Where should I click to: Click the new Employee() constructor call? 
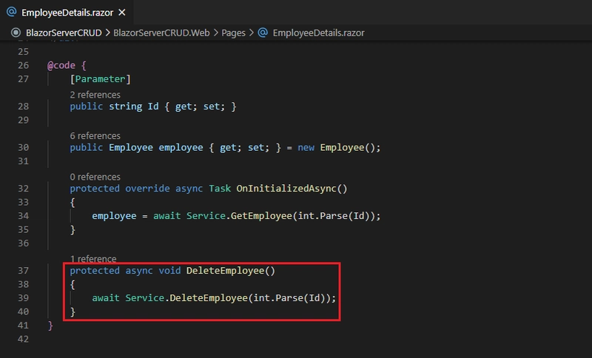pyautogui.click(x=349, y=147)
